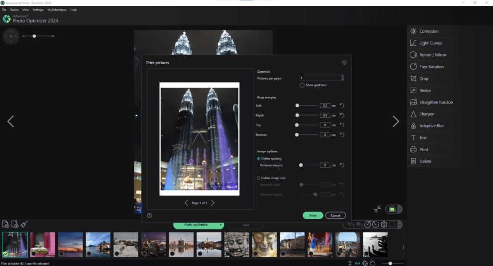Reset the Left margin value

tap(342, 106)
